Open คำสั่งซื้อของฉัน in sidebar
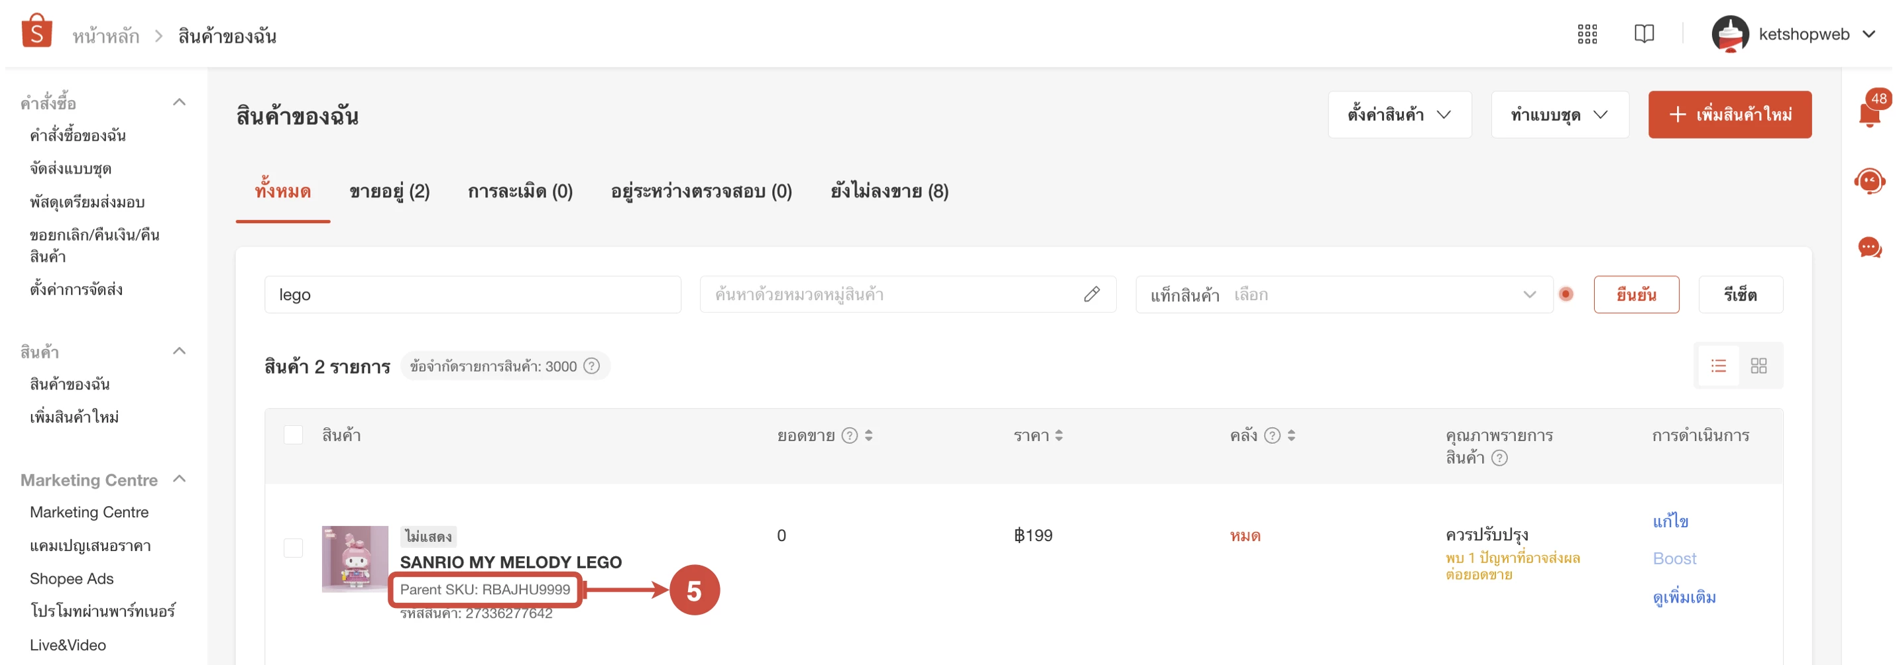1899x665 pixels. [x=78, y=136]
